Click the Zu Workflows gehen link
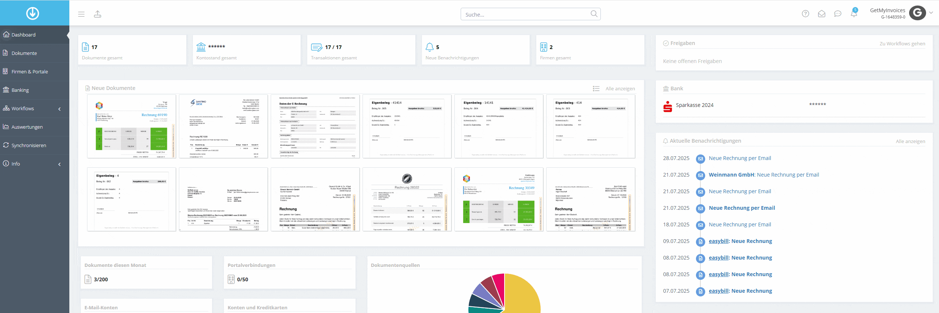939x313 pixels. (902, 44)
